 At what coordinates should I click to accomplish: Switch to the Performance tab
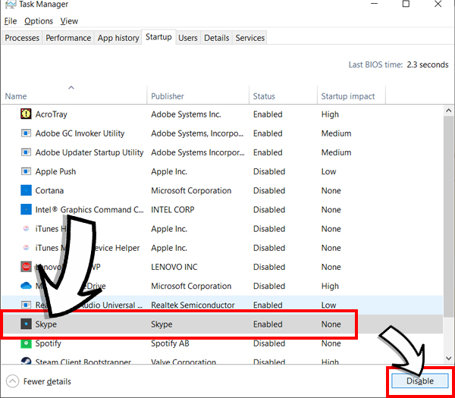(68, 38)
